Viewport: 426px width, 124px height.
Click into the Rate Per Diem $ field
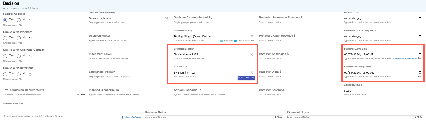pos(298,72)
